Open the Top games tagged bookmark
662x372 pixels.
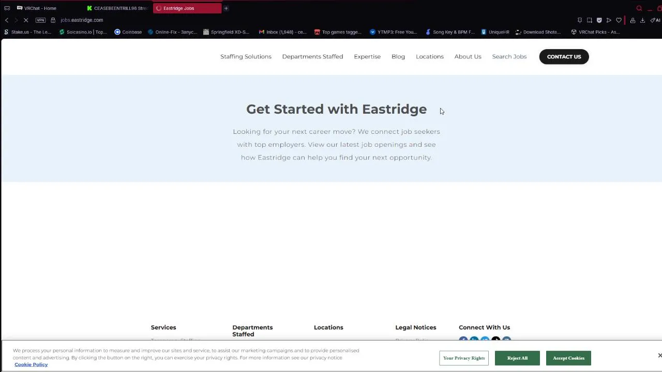(338, 32)
